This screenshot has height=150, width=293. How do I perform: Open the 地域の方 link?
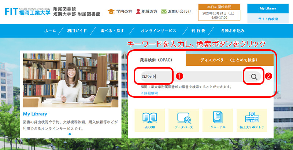(149, 12)
